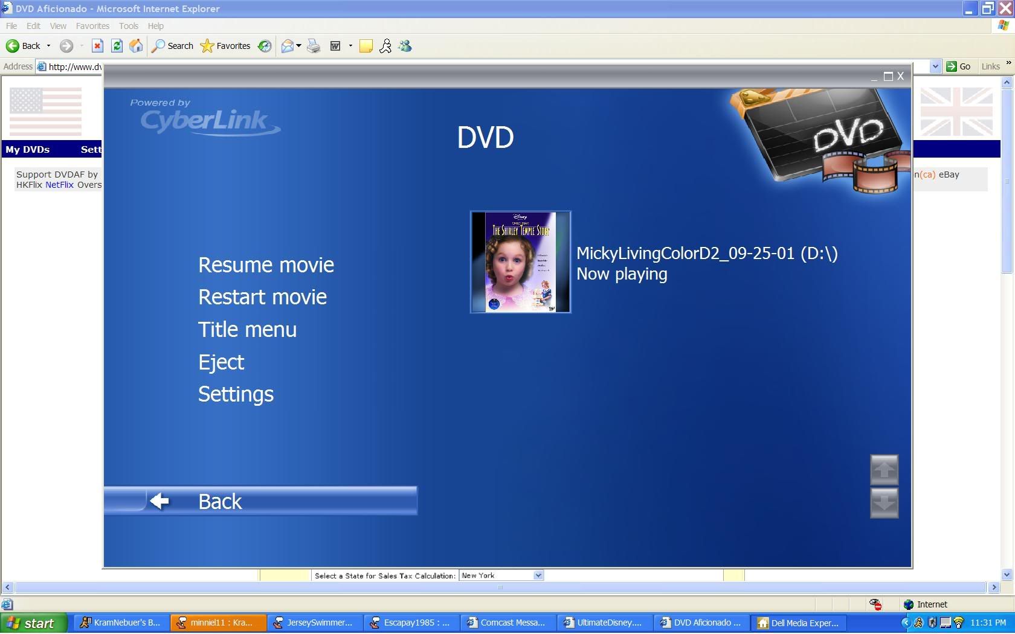Click the browser Back arrow icon
The width and height of the screenshot is (1015, 634).
pyautogui.click(x=13, y=46)
